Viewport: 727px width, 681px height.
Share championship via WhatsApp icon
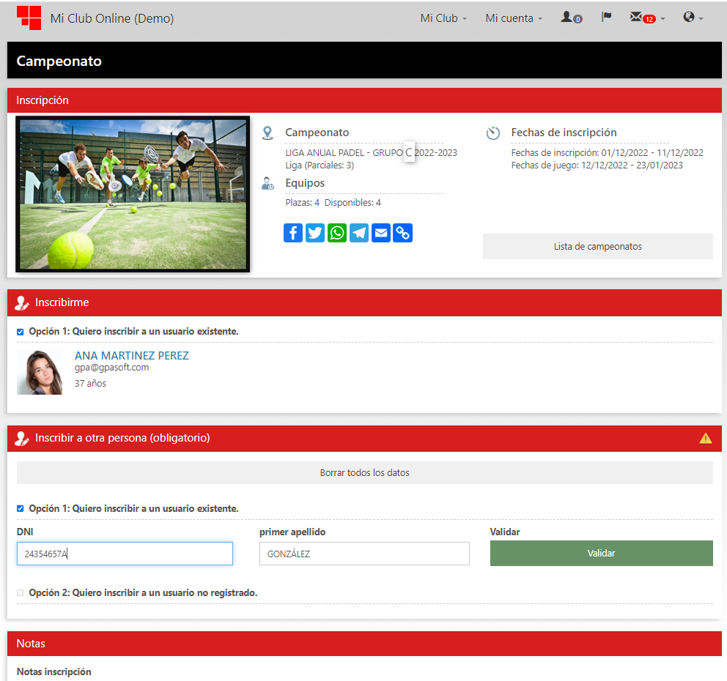coord(337,233)
